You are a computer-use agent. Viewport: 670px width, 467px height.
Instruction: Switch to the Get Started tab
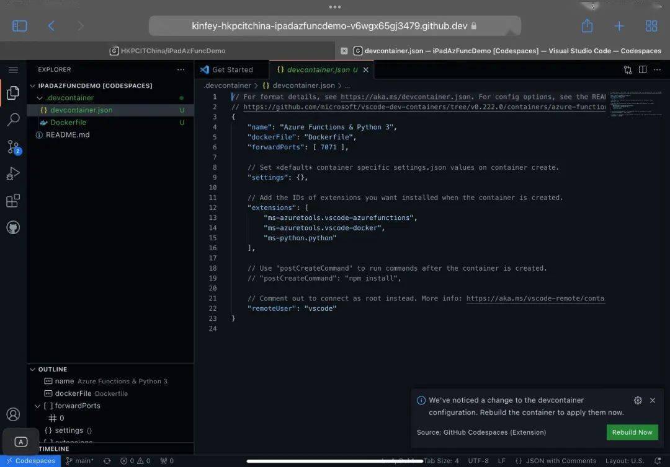[x=233, y=69]
